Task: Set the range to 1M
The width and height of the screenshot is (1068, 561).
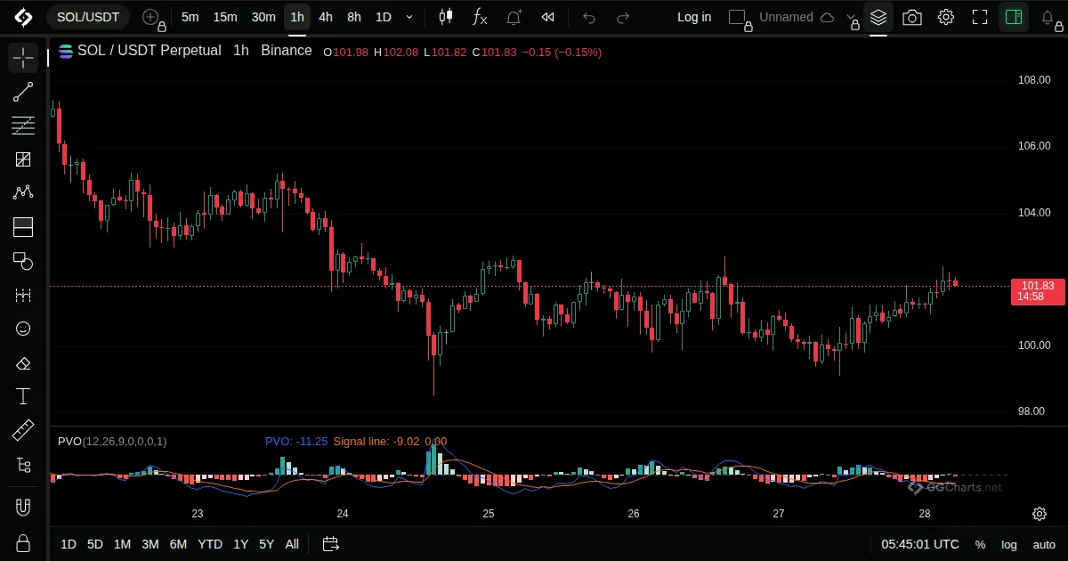Action: click(x=122, y=544)
